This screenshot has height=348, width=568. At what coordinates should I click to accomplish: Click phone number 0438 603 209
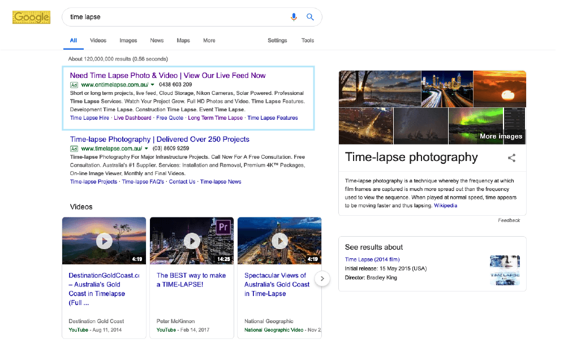pyautogui.click(x=175, y=85)
